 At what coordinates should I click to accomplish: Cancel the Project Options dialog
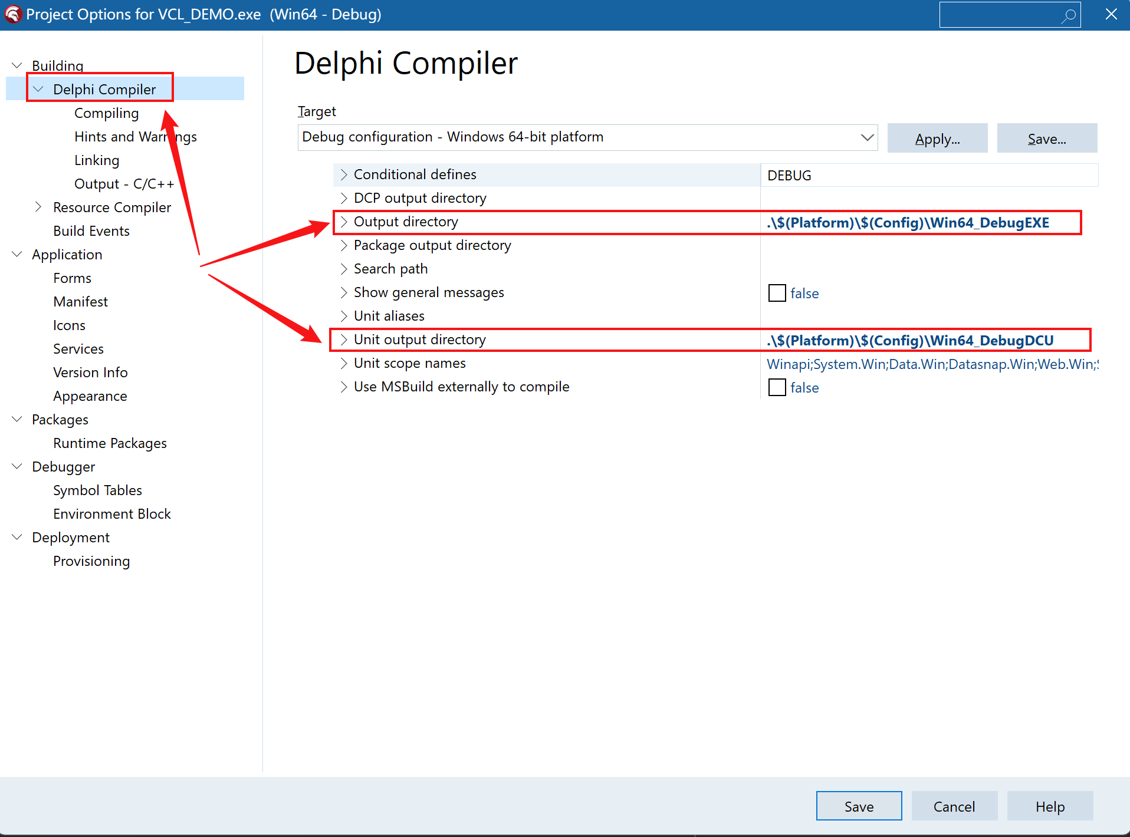coord(954,806)
